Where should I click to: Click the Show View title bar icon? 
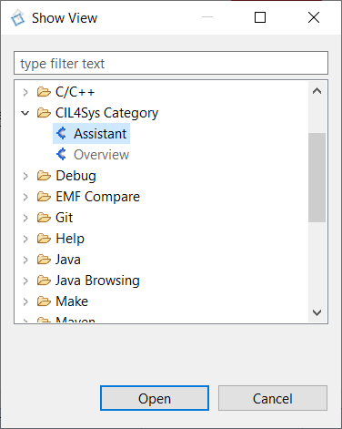18,18
